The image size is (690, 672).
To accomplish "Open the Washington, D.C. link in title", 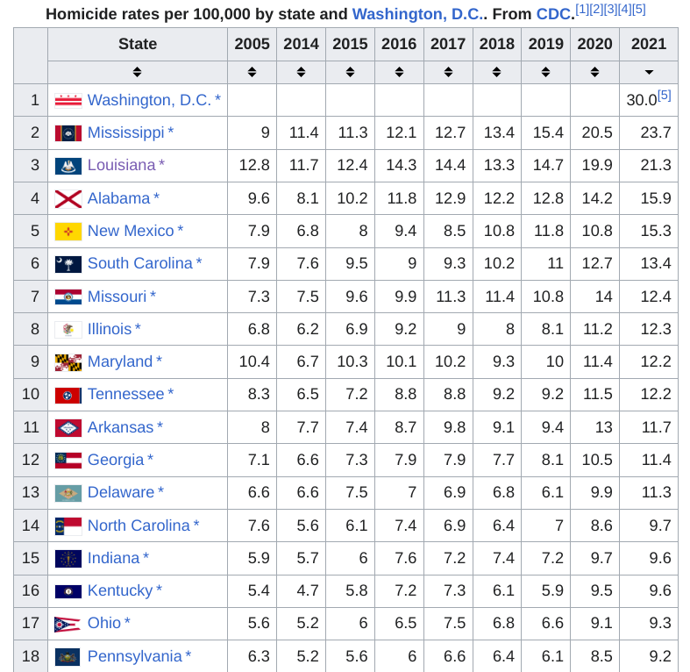I will pos(416,14).
